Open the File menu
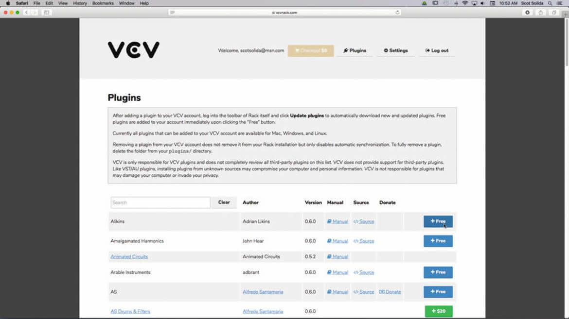Image resolution: width=569 pixels, height=319 pixels. coord(36,3)
